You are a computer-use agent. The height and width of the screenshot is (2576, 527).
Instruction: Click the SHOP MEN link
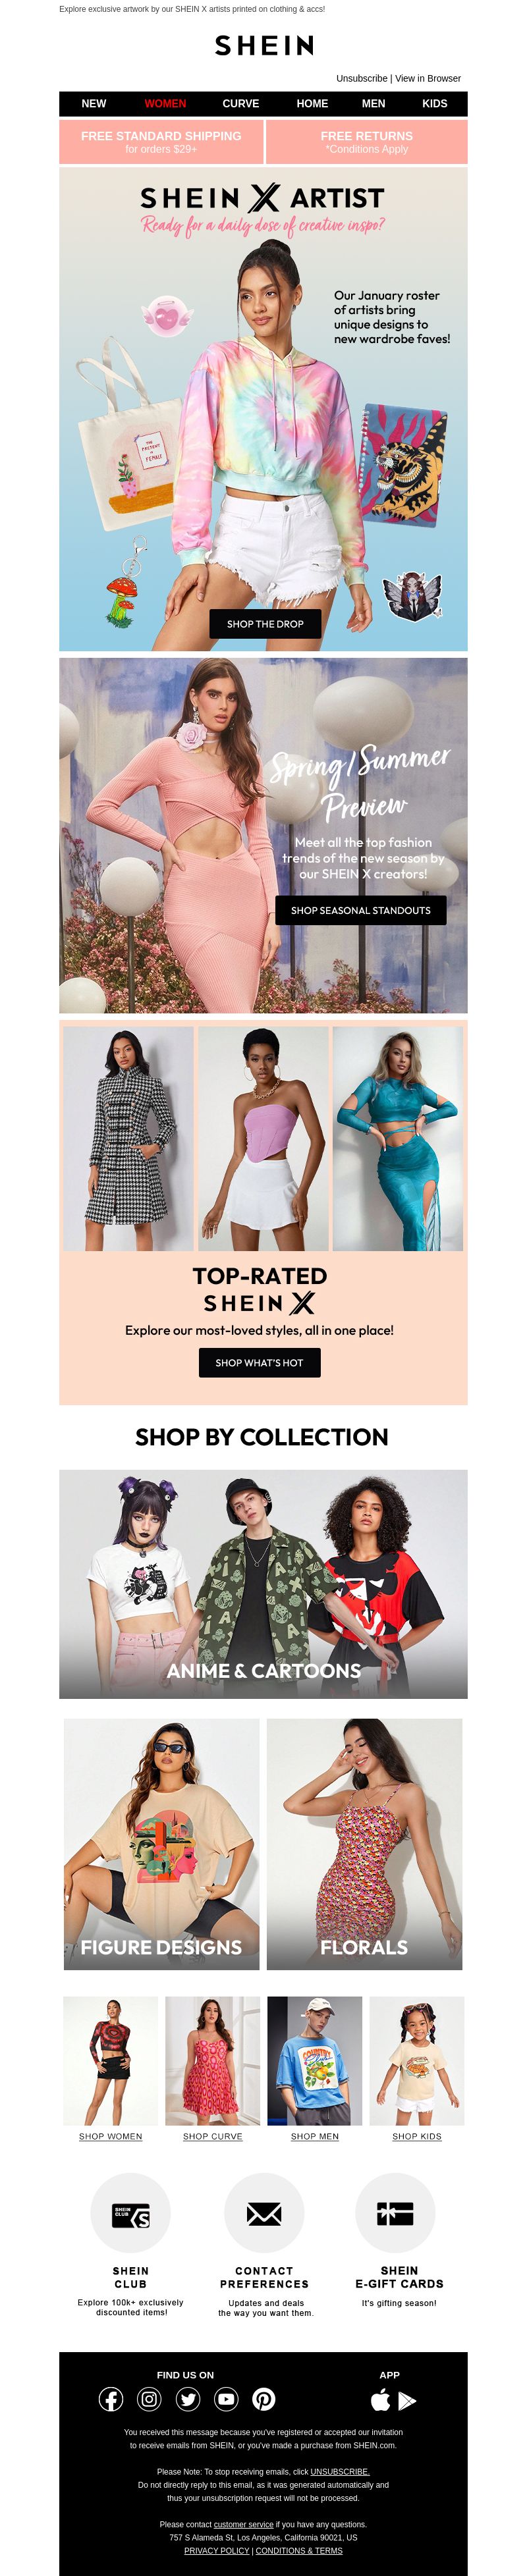pos(315,2136)
